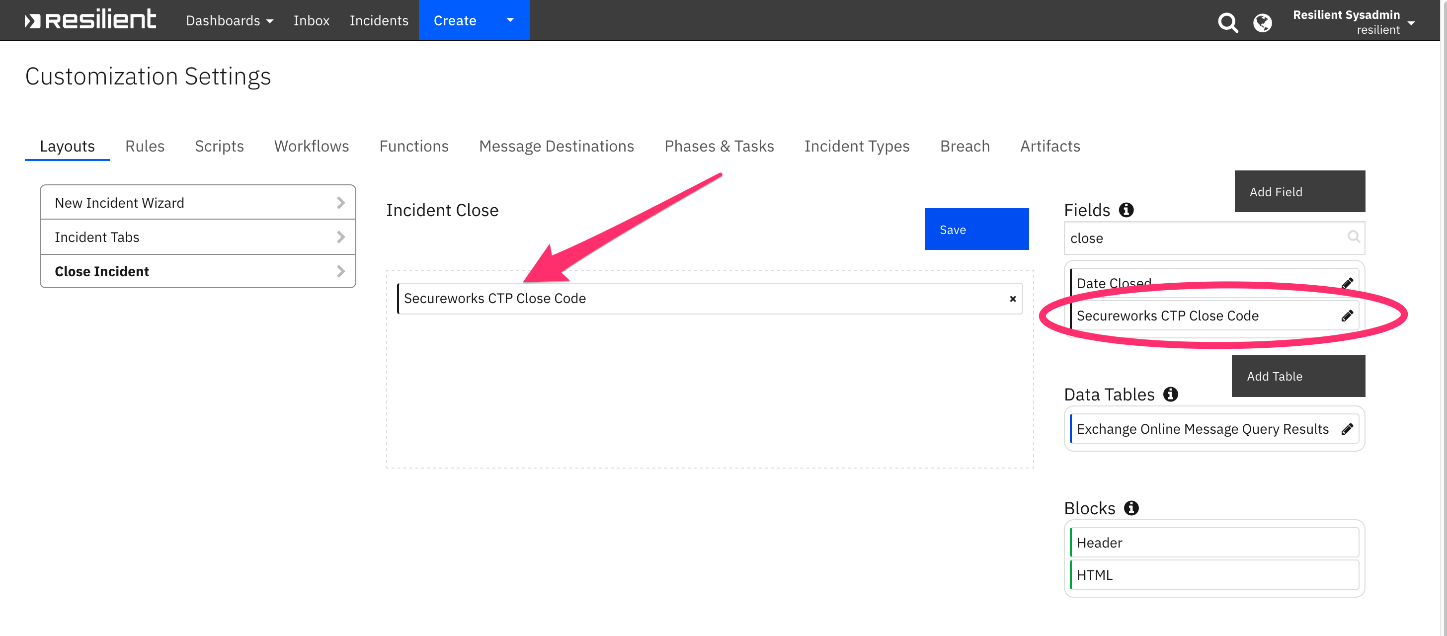This screenshot has width=1447, height=636.
Task: Select the Date Closed field
Action: point(1214,283)
